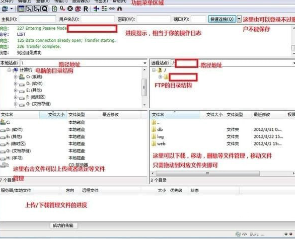Viewport: 295px width, 239px height.
Task: Click the 快速连接(Q) quickconnect button
Action: 222,19
